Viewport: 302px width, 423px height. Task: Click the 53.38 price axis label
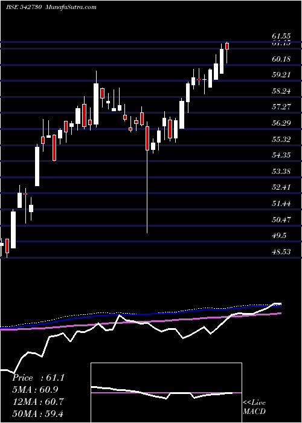pyautogui.click(x=281, y=171)
